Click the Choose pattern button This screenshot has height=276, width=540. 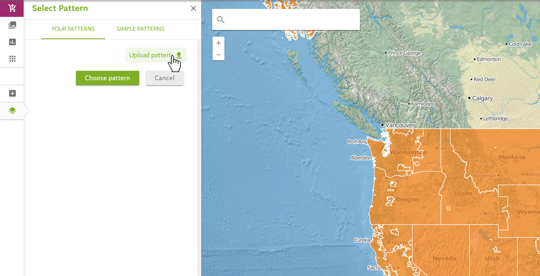pos(108,78)
